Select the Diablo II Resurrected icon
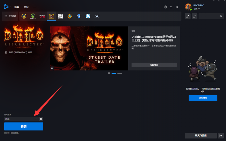The image size is (226, 141). tap(51, 16)
